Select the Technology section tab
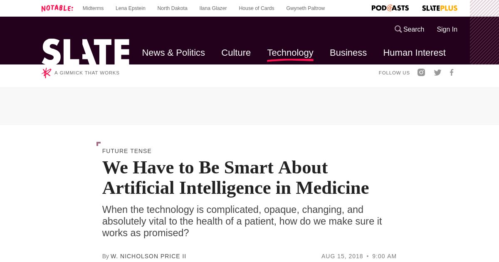499x262 pixels. pyautogui.click(x=290, y=53)
